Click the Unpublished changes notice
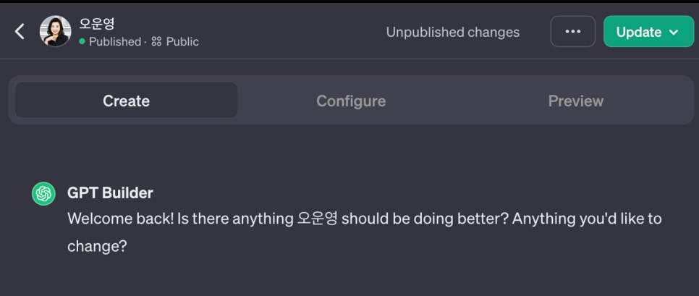 tap(453, 32)
